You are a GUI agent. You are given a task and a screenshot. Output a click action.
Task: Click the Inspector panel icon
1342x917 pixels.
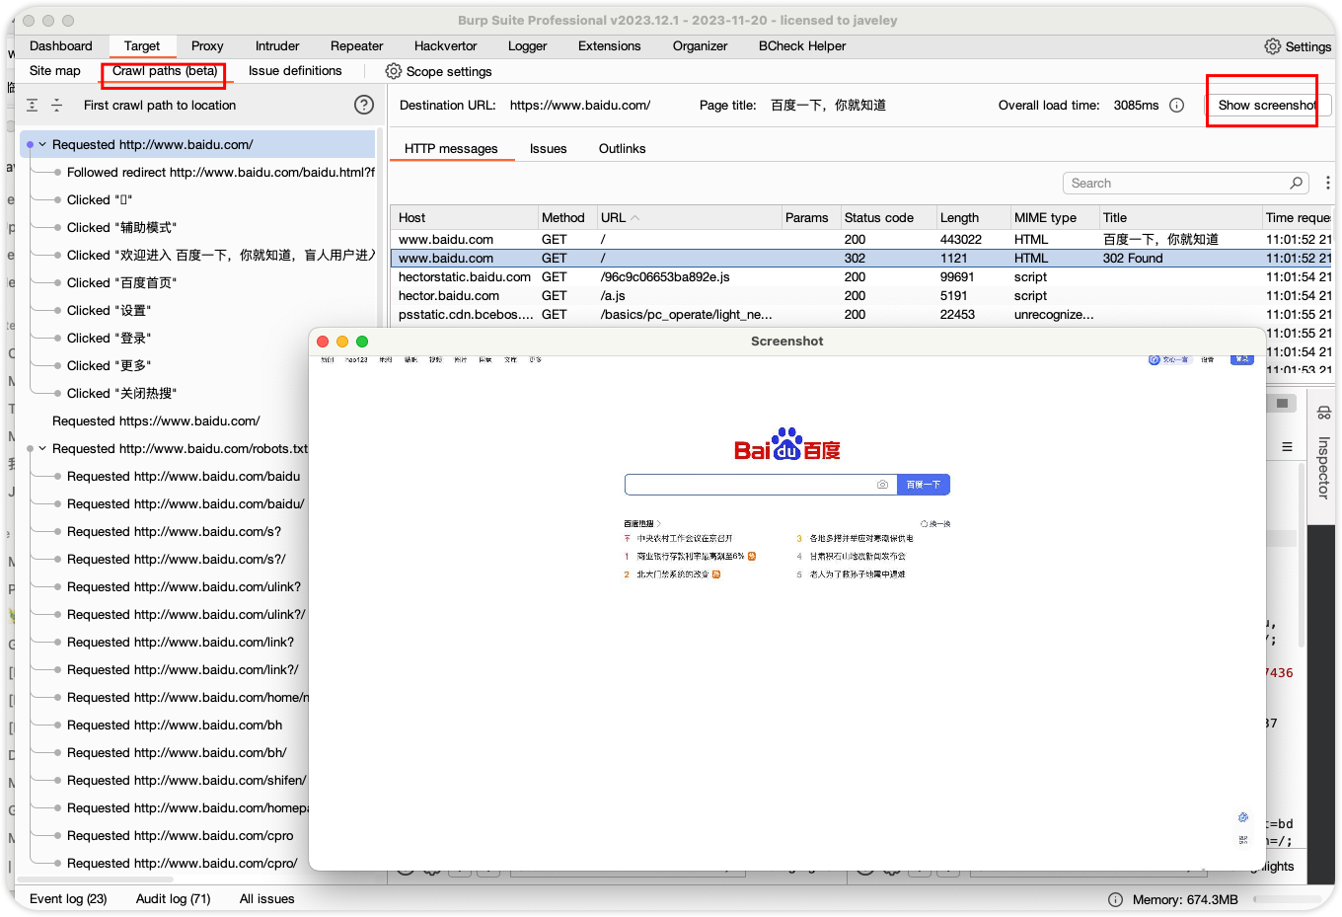click(x=1324, y=413)
